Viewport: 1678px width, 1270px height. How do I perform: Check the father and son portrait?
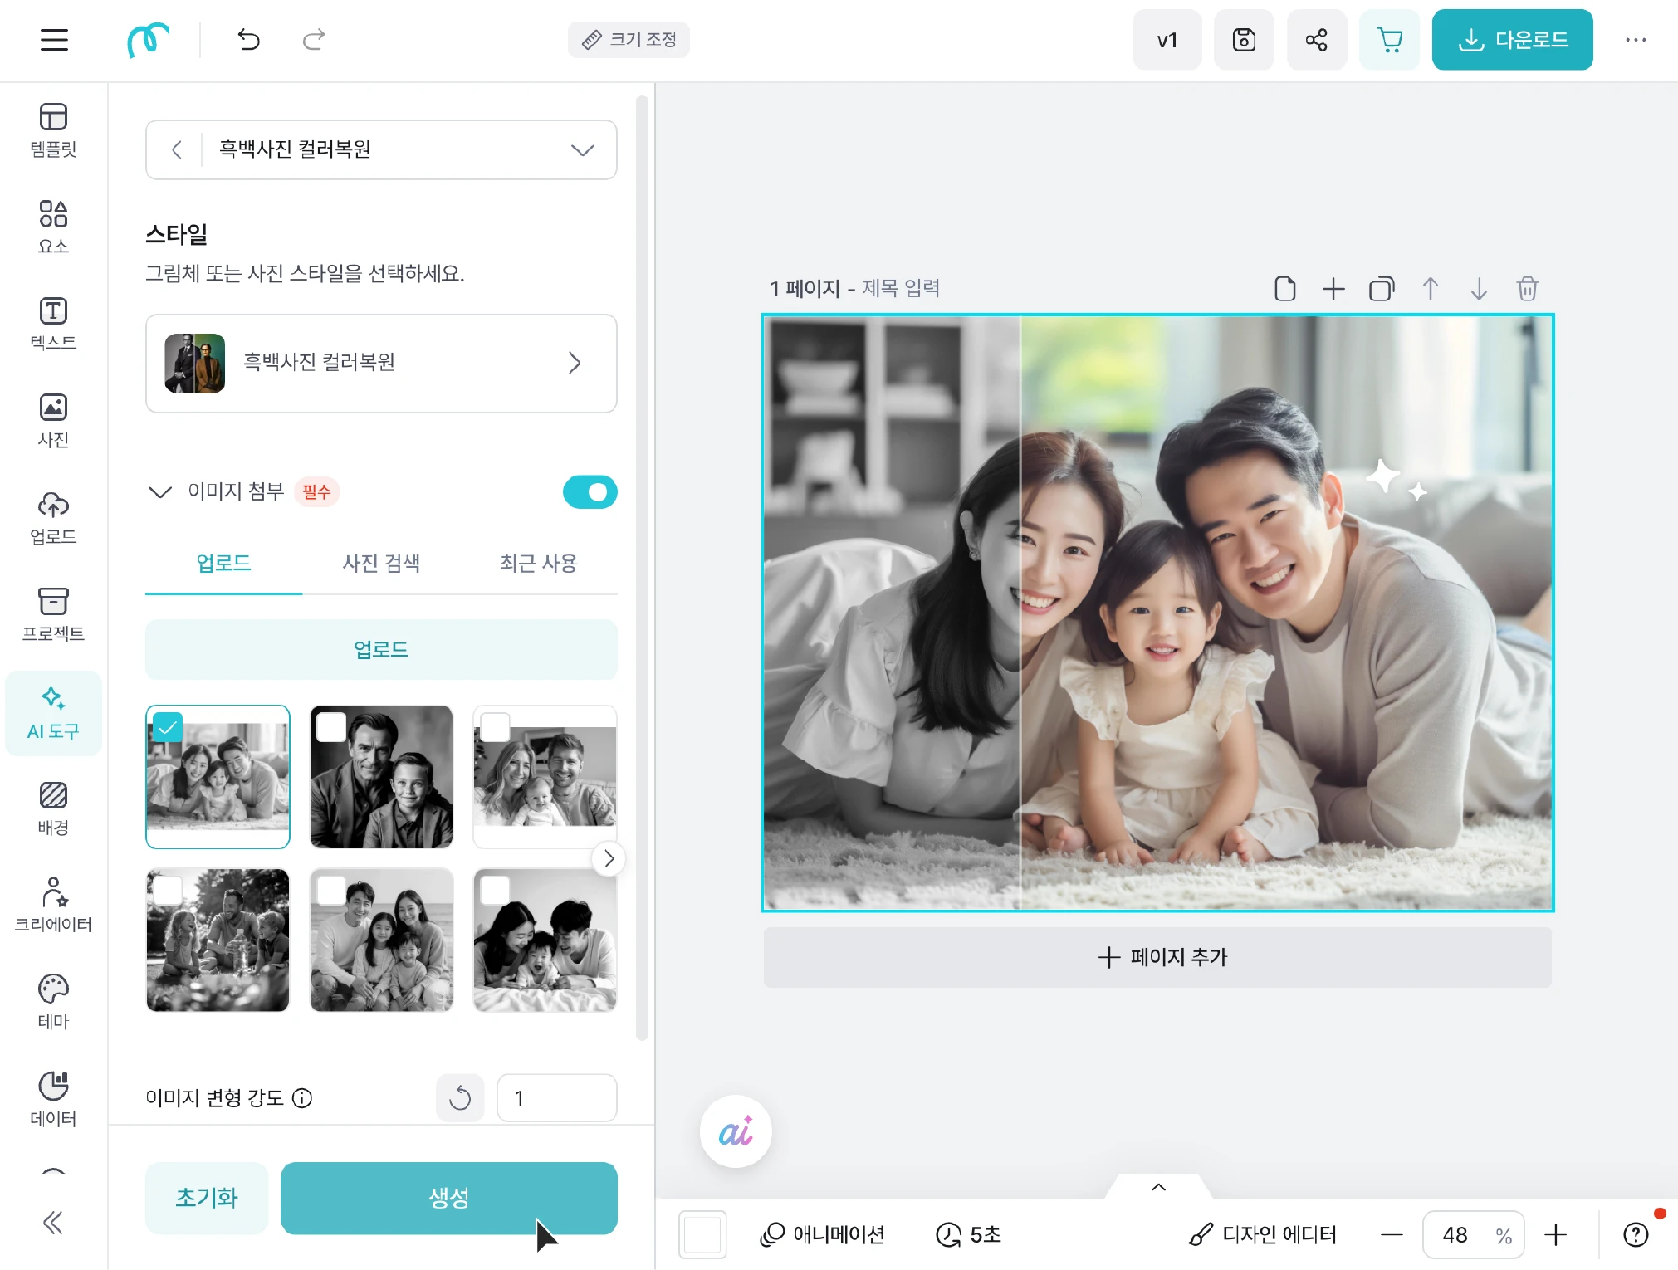pyautogui.click(x=331, y=728)
